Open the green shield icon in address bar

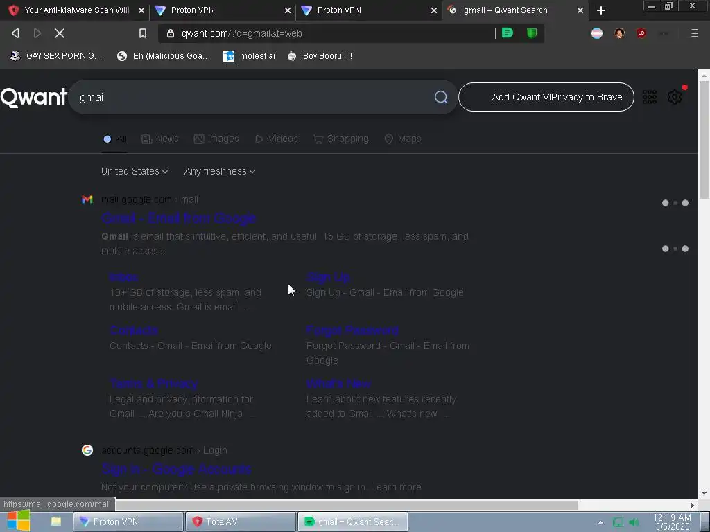pyautogui.click(x=532, y=33)
